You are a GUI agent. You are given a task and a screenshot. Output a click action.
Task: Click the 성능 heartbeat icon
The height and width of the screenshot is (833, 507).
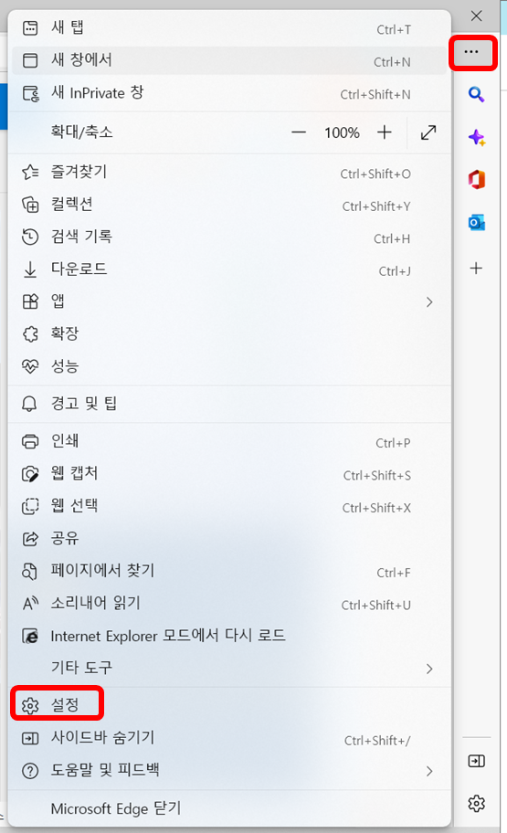[x=30, y=366]
